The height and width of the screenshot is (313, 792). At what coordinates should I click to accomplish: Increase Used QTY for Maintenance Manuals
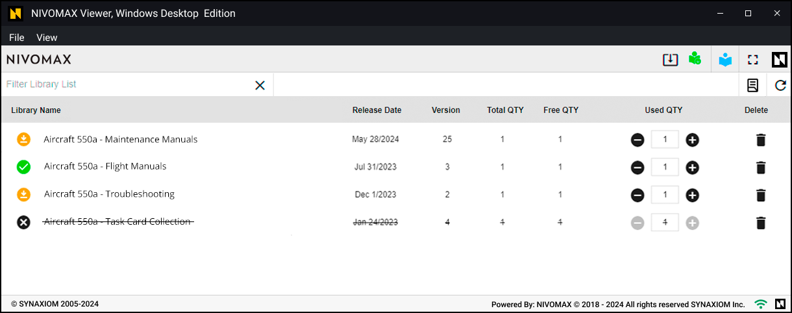[693, 140]
